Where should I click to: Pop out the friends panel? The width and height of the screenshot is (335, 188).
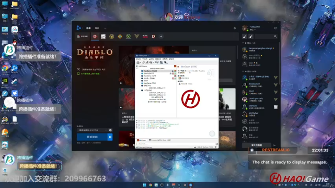coord(276,28)
